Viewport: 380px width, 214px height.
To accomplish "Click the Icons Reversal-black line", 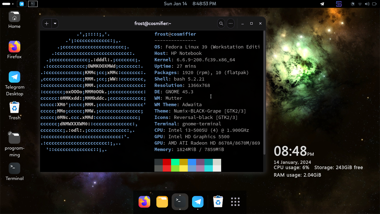I will [x=196, y=117].
